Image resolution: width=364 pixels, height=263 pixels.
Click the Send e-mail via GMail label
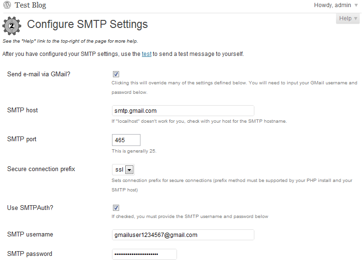point(39,74)
